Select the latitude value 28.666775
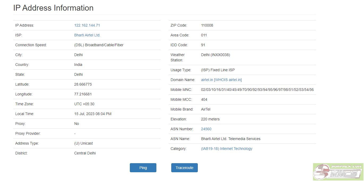This screenshot has width=364, height=181. 83,84
